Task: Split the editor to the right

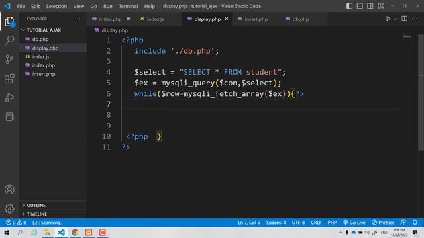Action: tap(405, 19)
